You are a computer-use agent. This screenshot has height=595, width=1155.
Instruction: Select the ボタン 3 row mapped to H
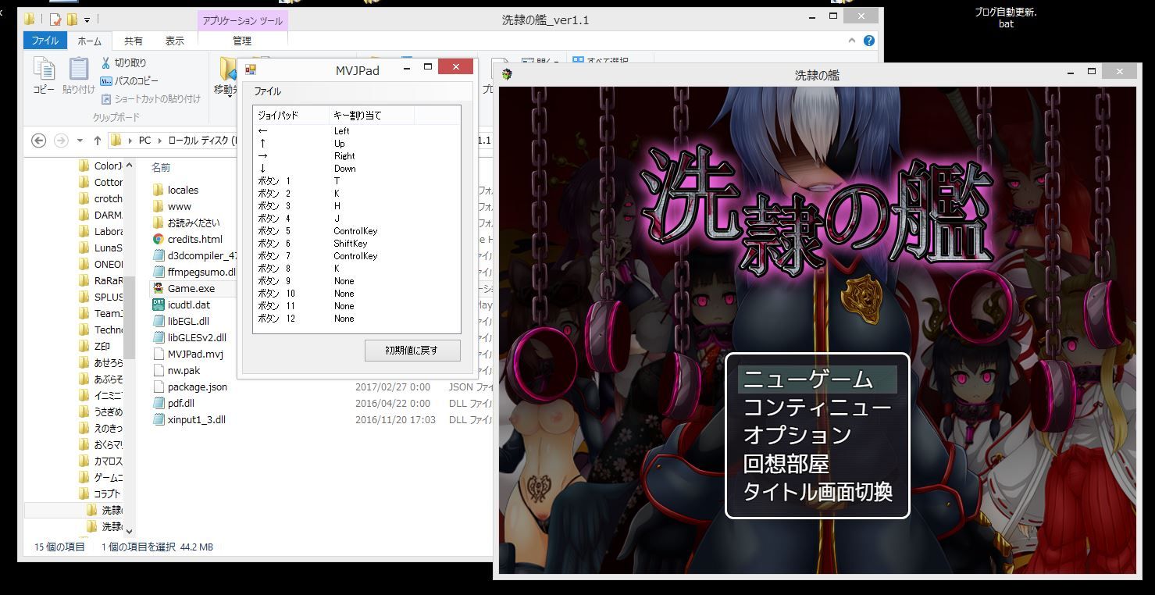(x=356, y=206)
